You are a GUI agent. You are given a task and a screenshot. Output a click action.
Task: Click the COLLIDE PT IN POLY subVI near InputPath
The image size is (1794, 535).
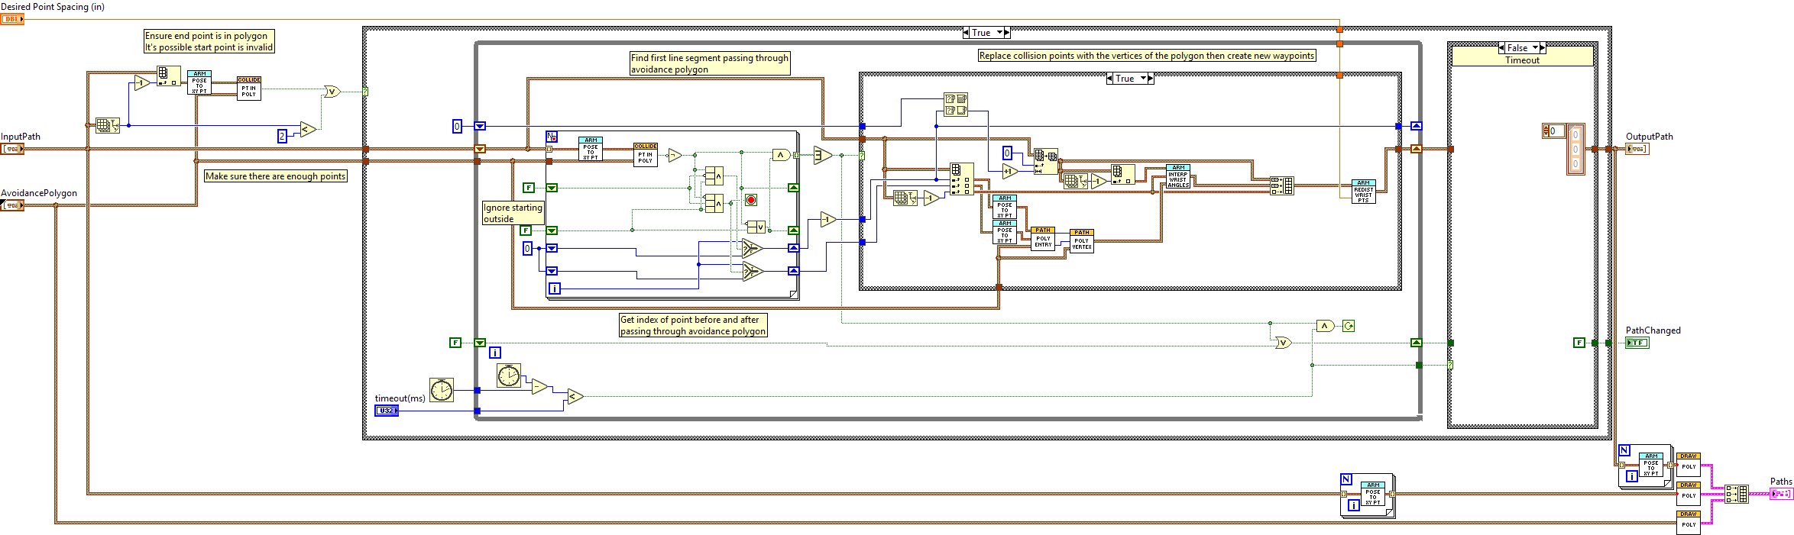click(x=248, y=89)
